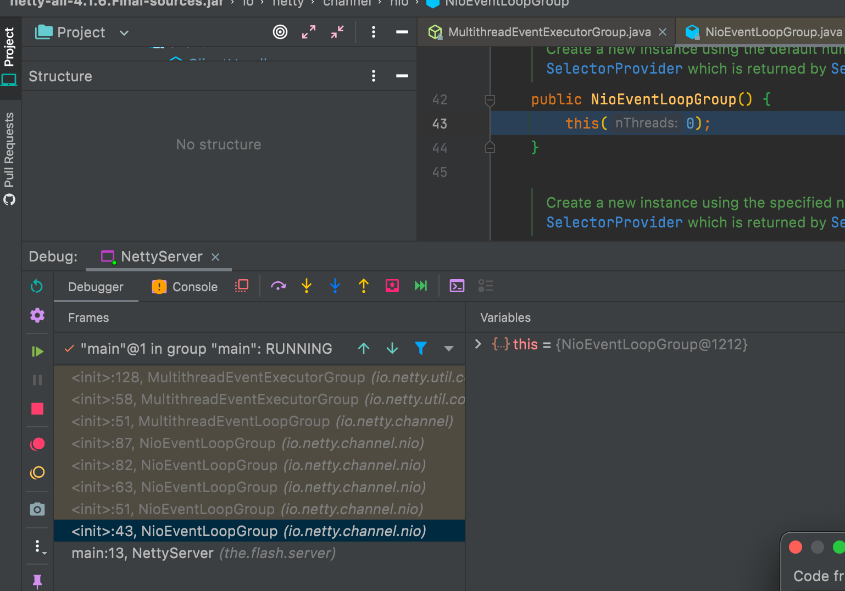Select frame main:13, NettyServer
The image size is (845, 591).
(x=259, y=553)
